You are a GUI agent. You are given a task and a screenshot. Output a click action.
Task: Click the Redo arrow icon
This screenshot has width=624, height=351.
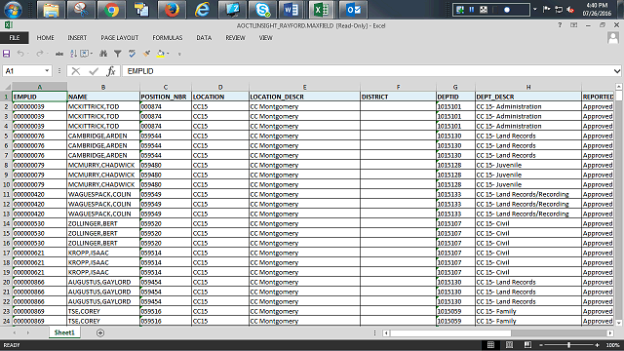(x=39, y=54)
